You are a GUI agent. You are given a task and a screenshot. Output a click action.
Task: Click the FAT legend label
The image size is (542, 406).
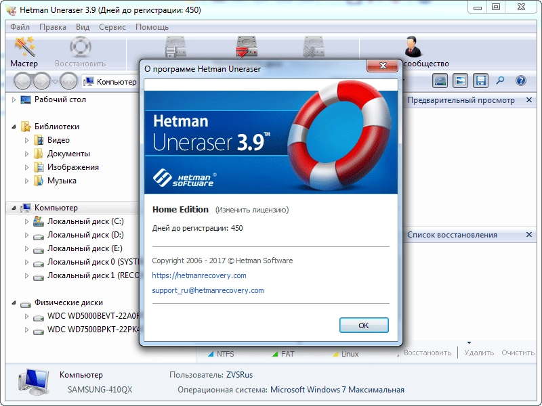[x=287, y=354]
